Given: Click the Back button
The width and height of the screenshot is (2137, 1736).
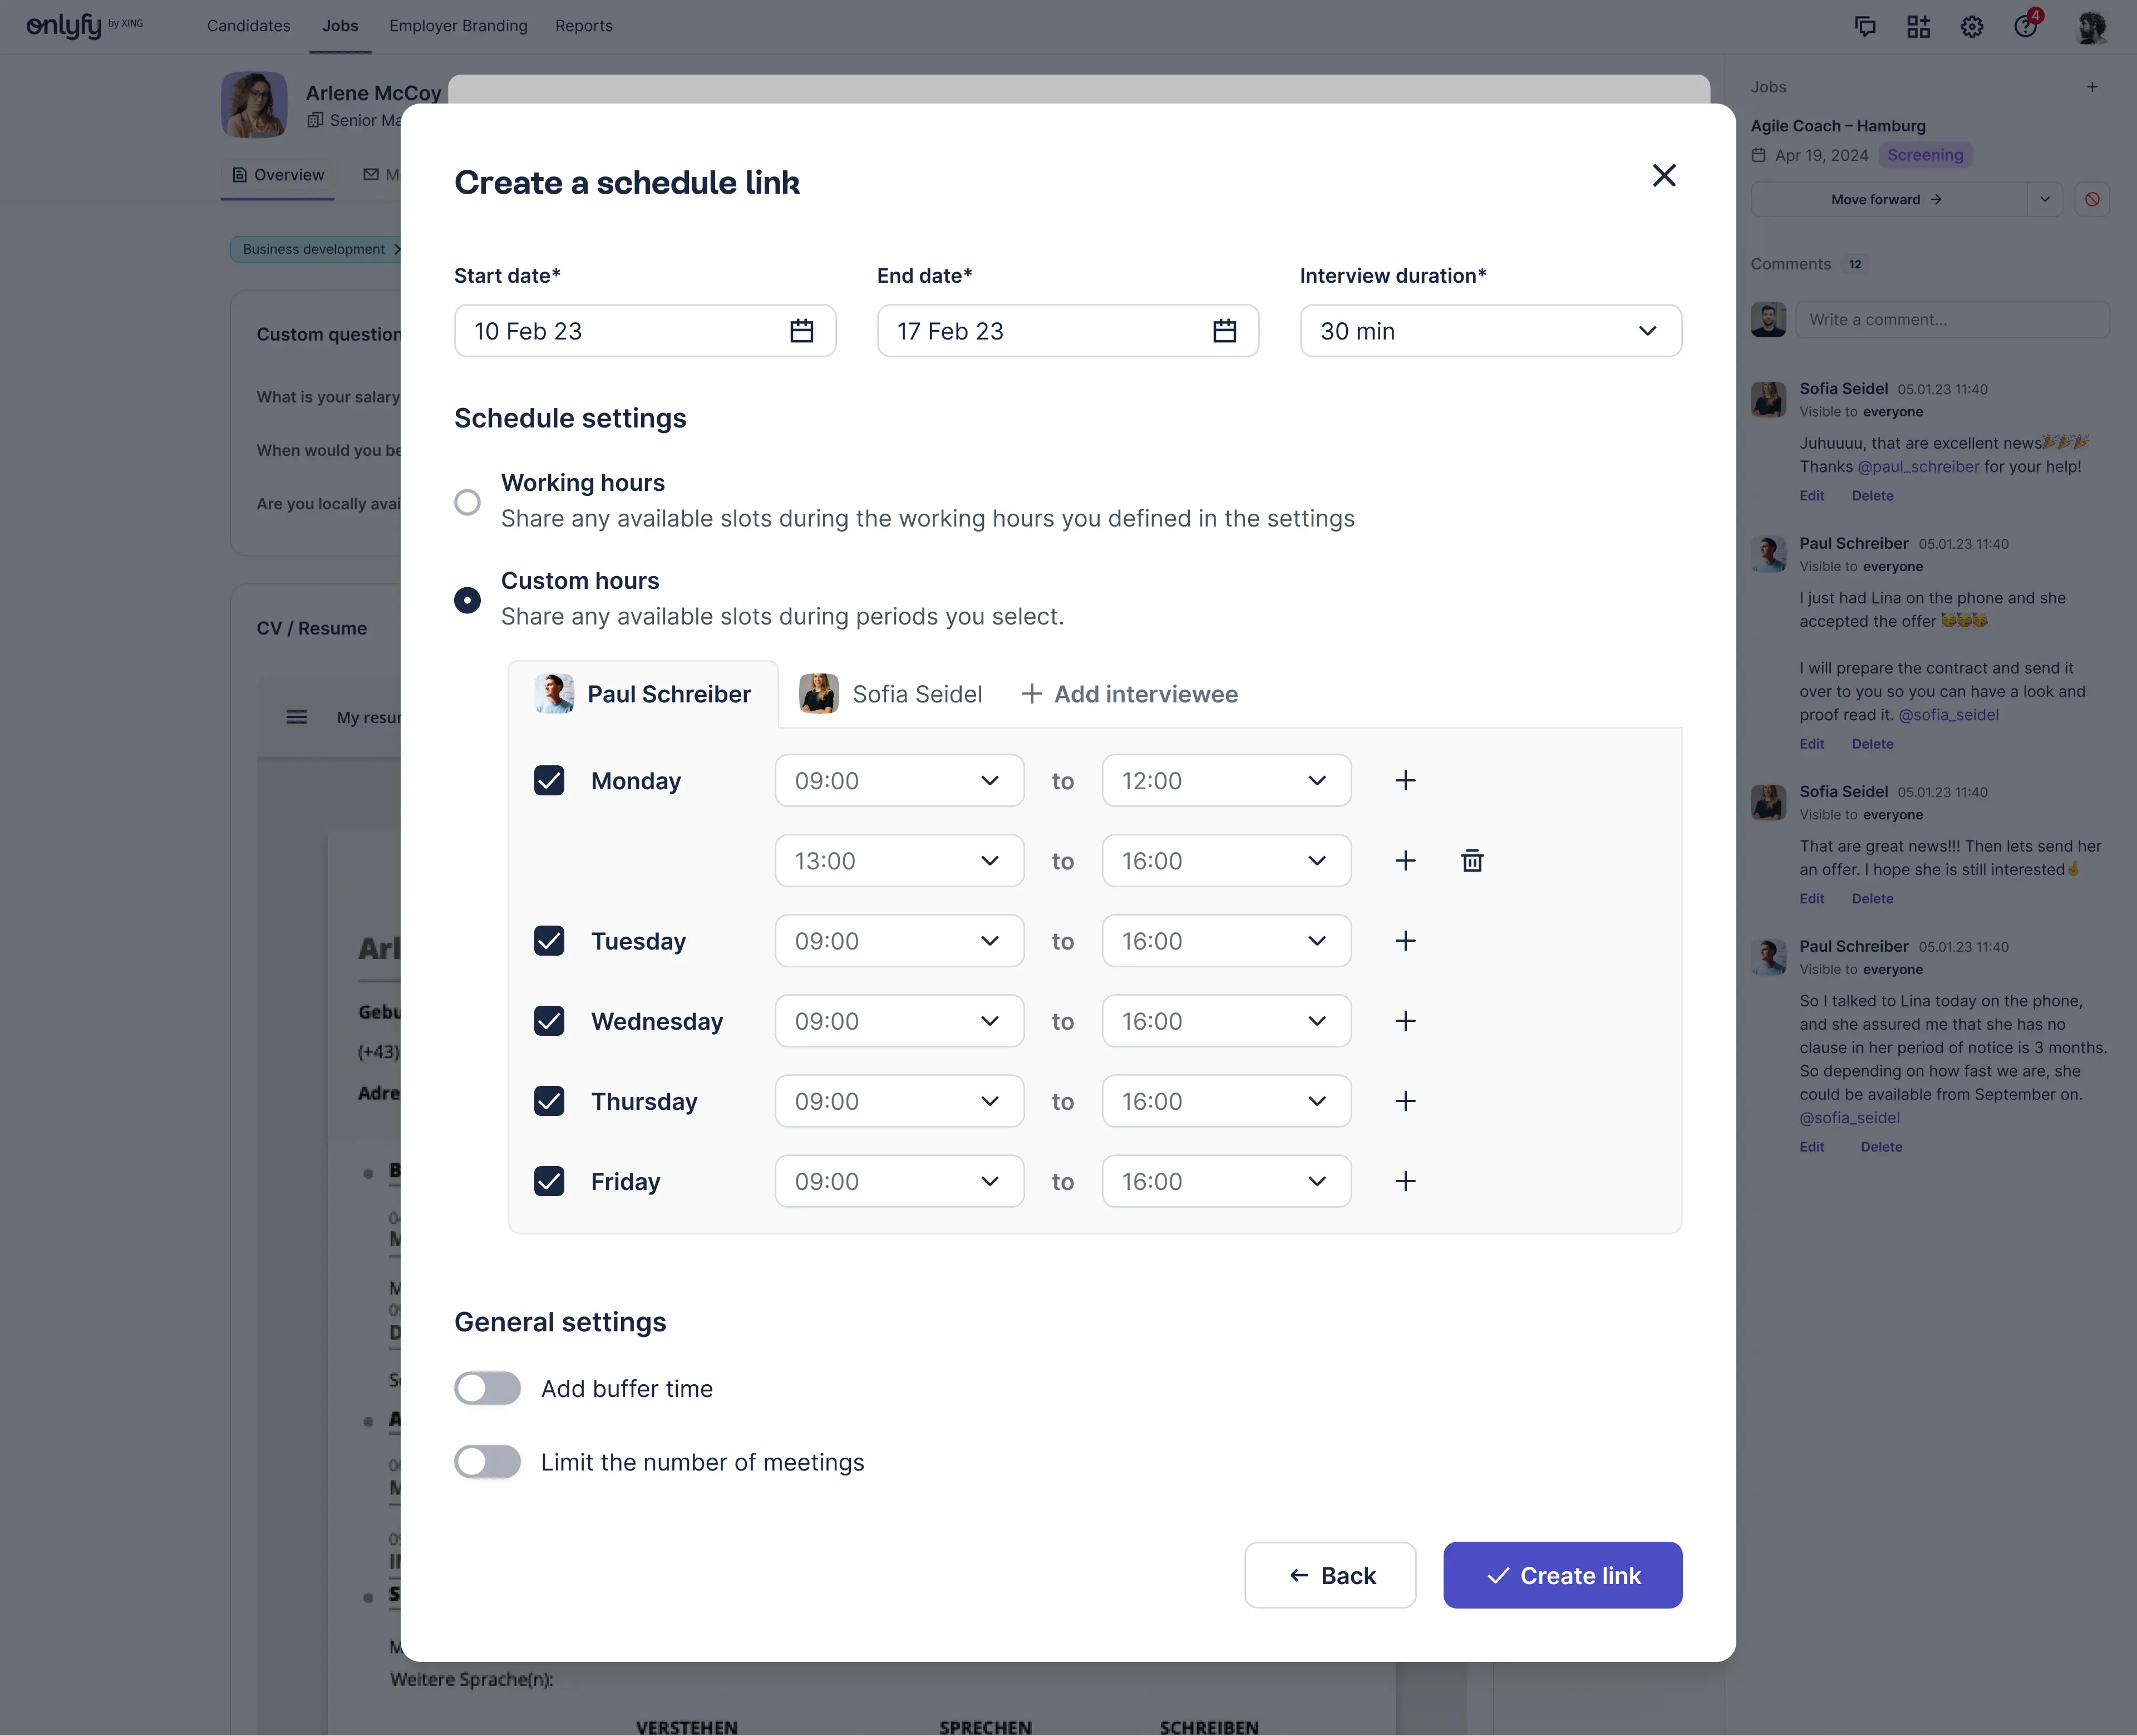Looking at the screenshot, I should point(1330,1575).
